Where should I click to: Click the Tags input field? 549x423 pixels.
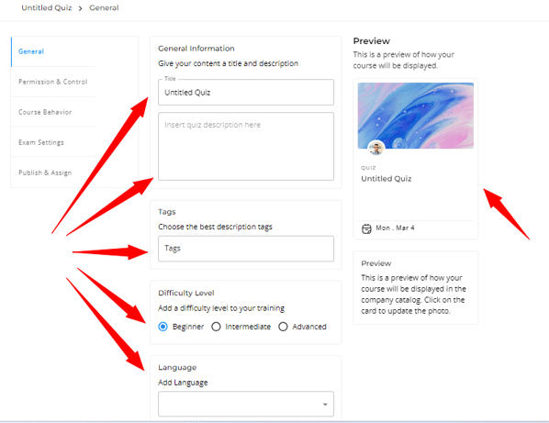[246, 249]
